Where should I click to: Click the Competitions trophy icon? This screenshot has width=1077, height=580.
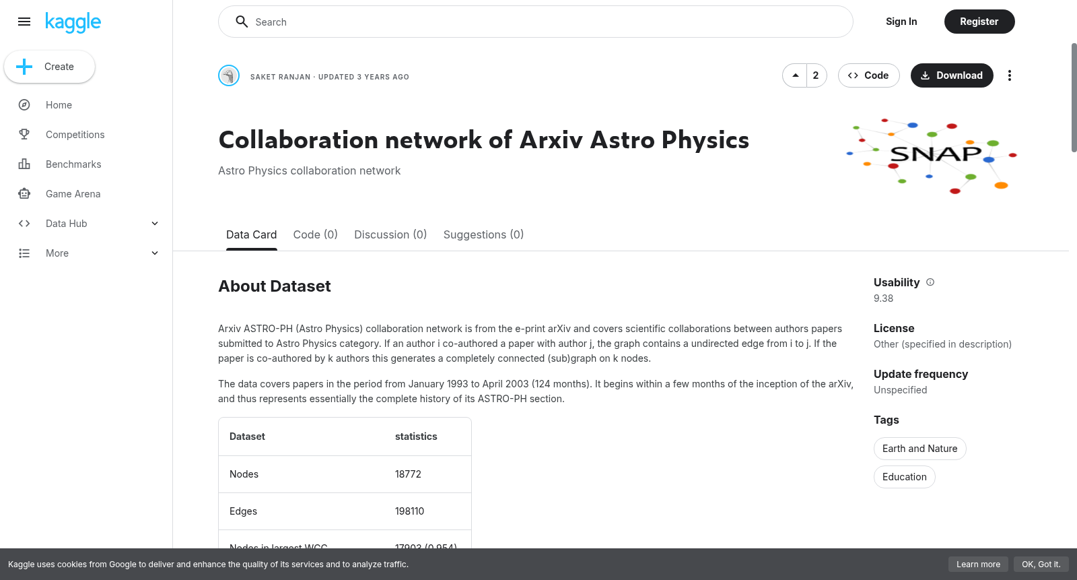point(24,135)
